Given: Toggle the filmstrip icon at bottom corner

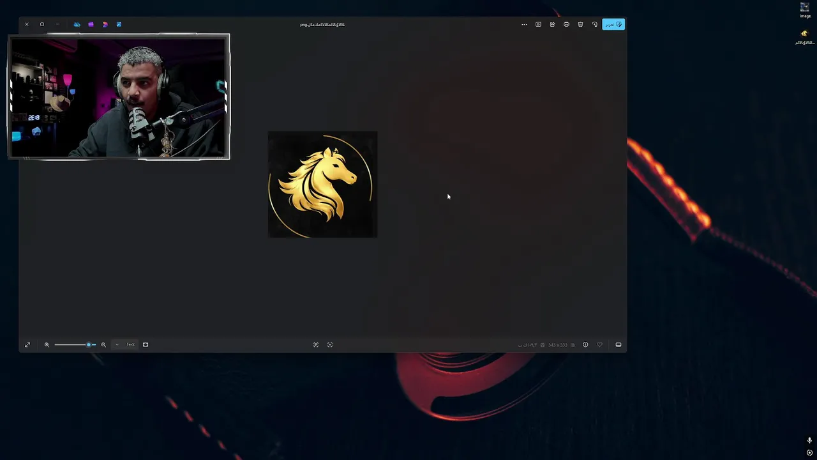Looking at the screenshot, I should 618,344.
